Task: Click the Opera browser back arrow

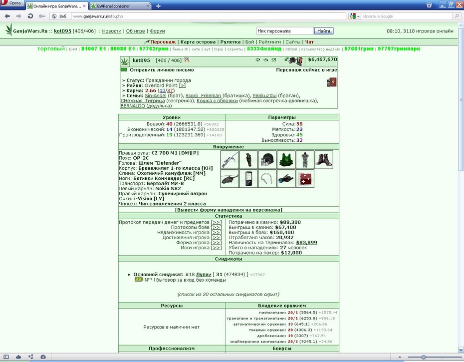Action: pyautogui.click(x=7, y=16)
